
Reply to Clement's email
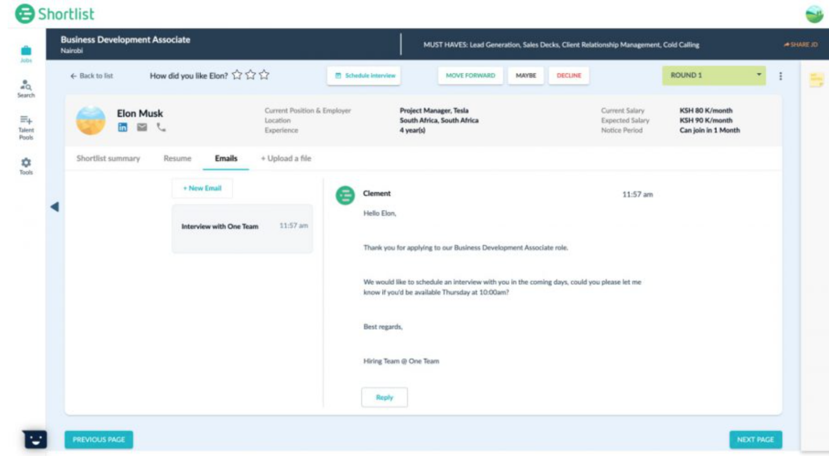[384, 397]
